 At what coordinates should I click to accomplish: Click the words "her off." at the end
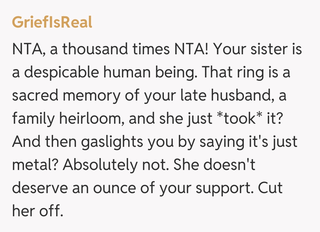coord(38,211)
